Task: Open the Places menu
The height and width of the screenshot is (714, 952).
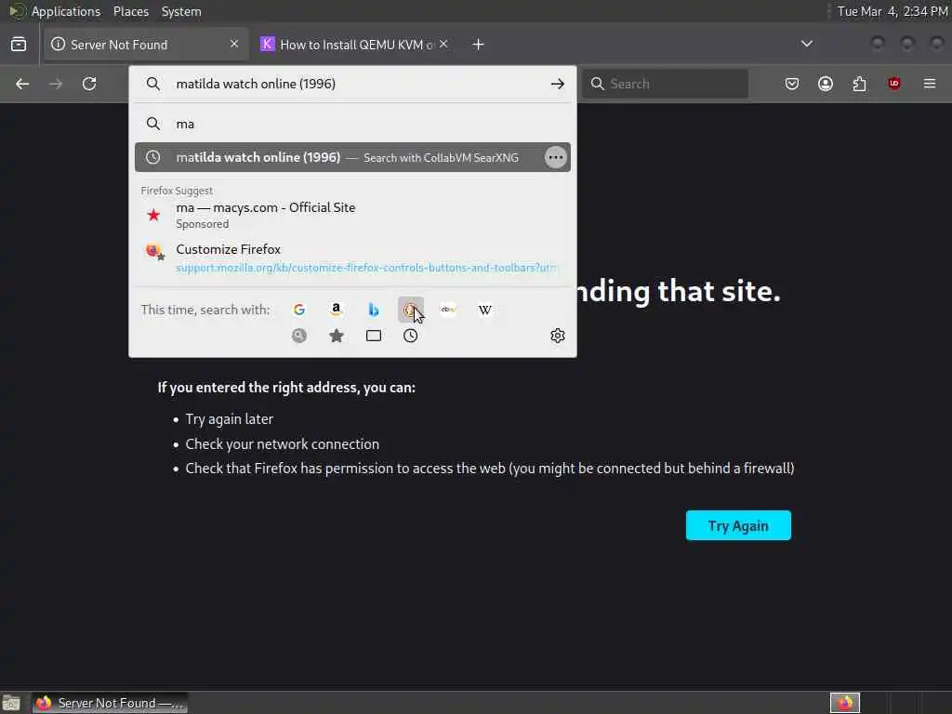Action: [130, 11]
